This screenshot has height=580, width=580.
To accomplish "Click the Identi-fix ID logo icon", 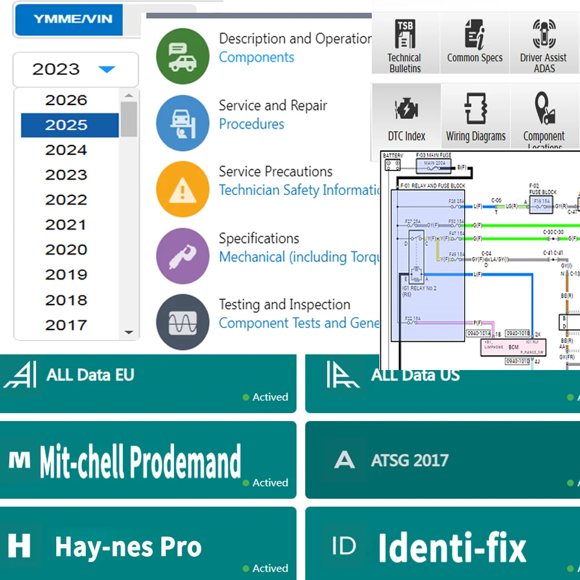I will [x=344, y=546].
